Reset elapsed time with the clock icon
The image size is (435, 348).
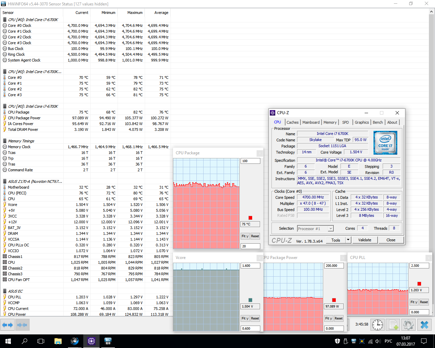(x=378, y=325)
